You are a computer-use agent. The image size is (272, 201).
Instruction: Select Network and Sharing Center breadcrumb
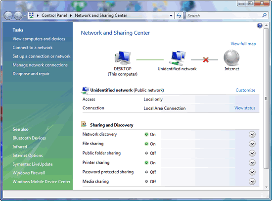coord(101,15)
